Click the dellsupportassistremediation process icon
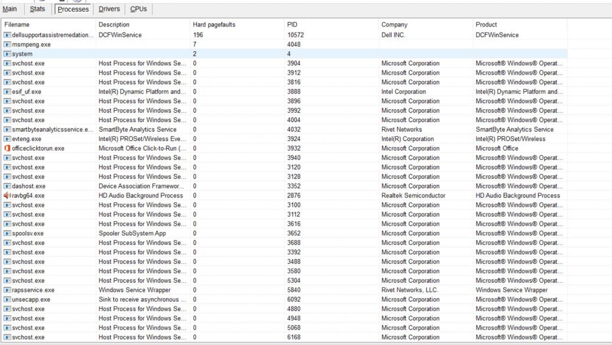 [x=8, y=35]
